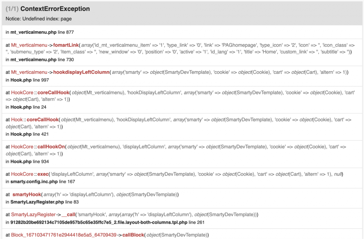Select the HookCore class link

point(22,93)
